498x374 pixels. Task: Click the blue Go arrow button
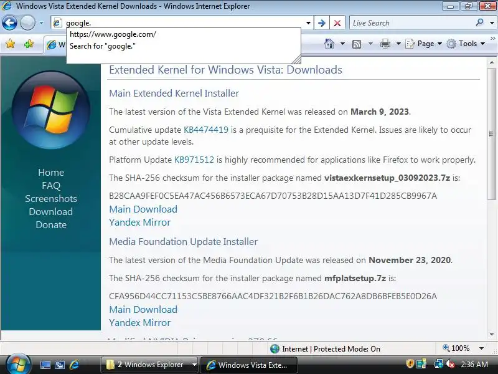(x=322, y=23)
